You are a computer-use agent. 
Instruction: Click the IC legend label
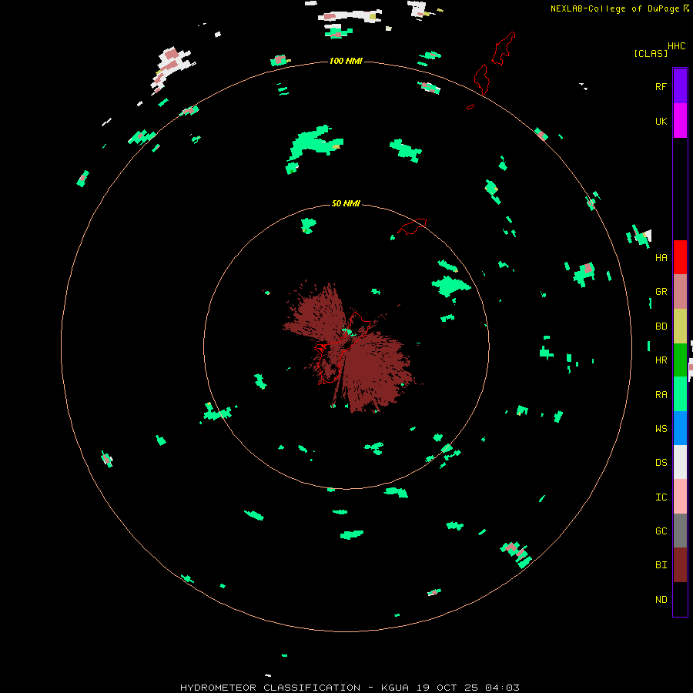[661, 497]
